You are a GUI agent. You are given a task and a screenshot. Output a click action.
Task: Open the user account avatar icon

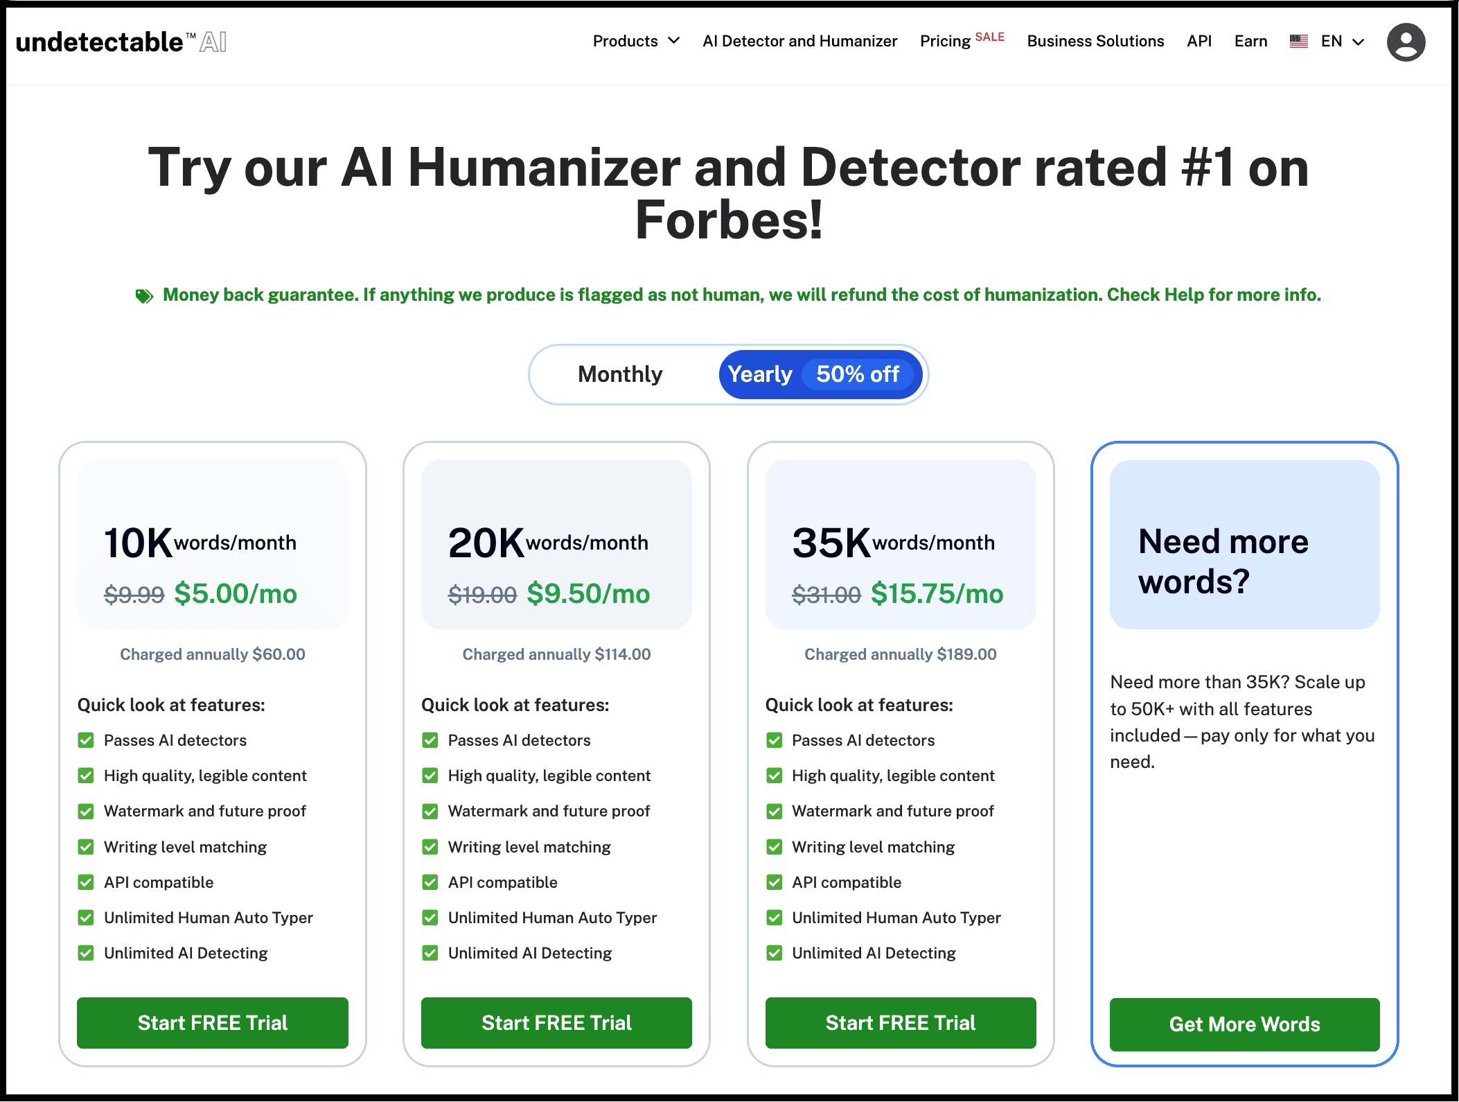1406,42
